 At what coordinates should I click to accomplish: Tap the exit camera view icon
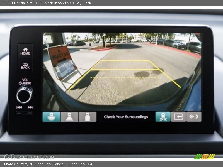(178, 117)
